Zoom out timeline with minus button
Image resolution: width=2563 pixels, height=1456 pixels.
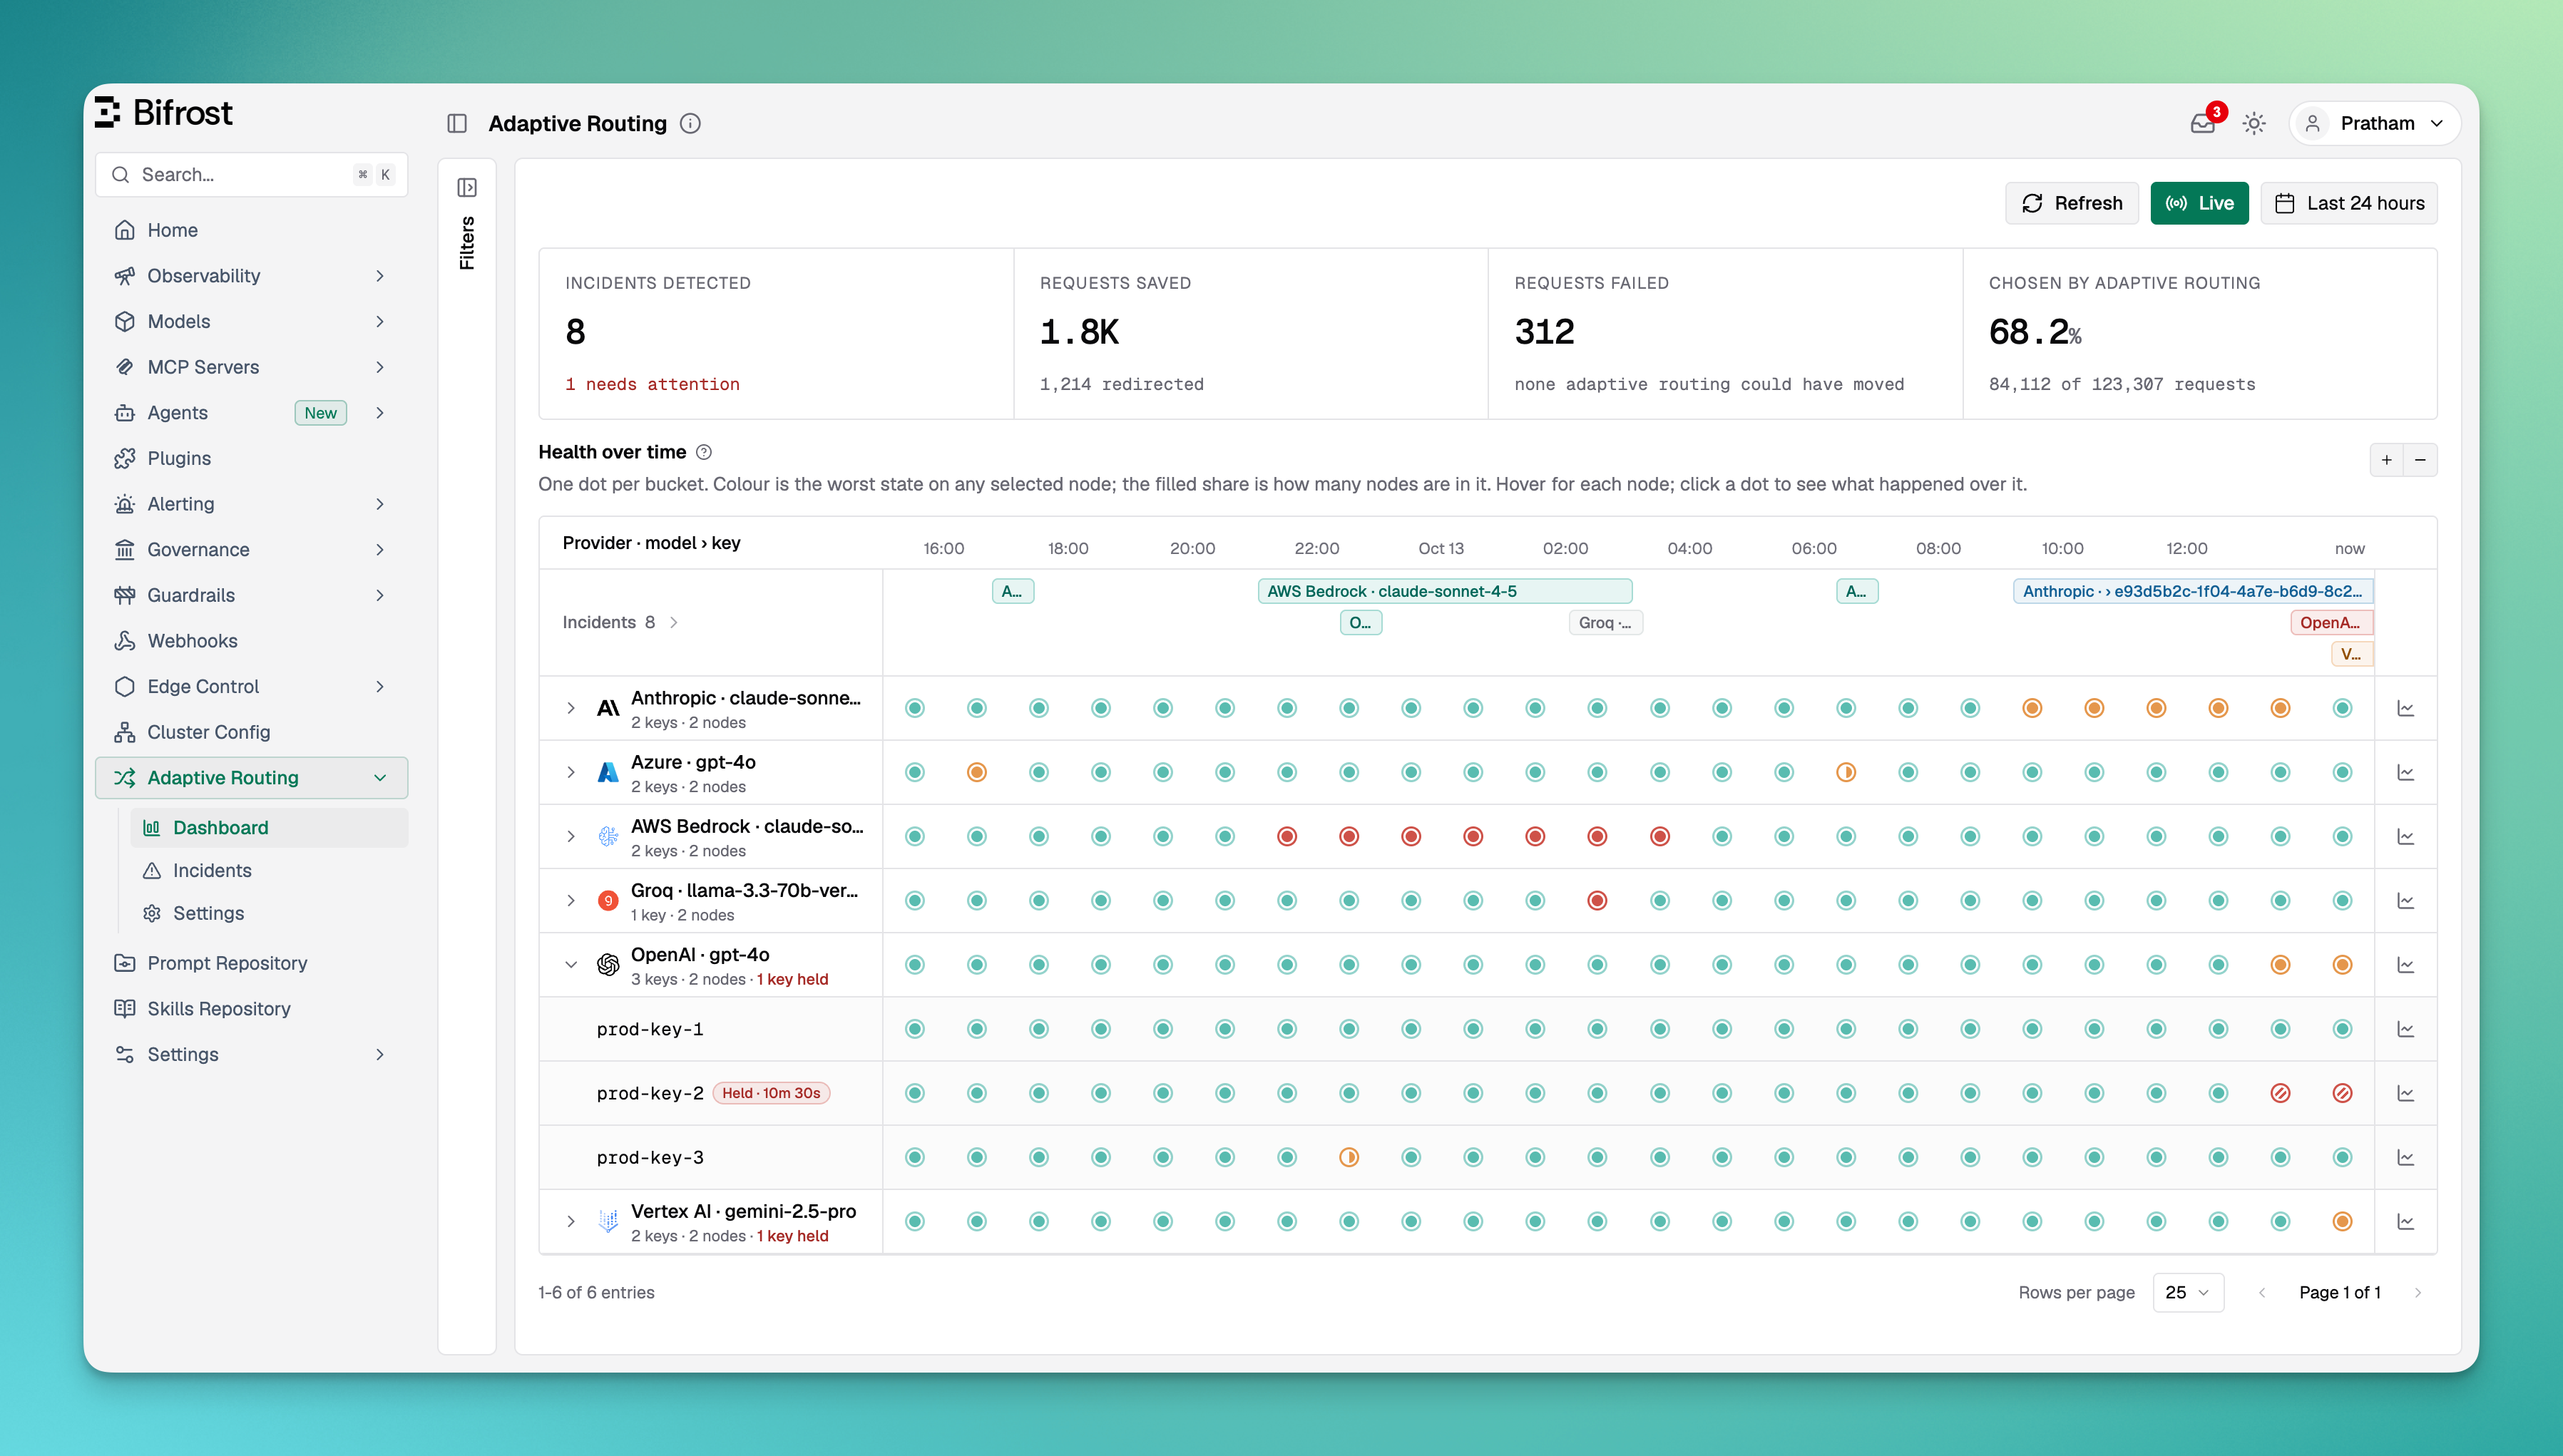(x=2420, y=460)
